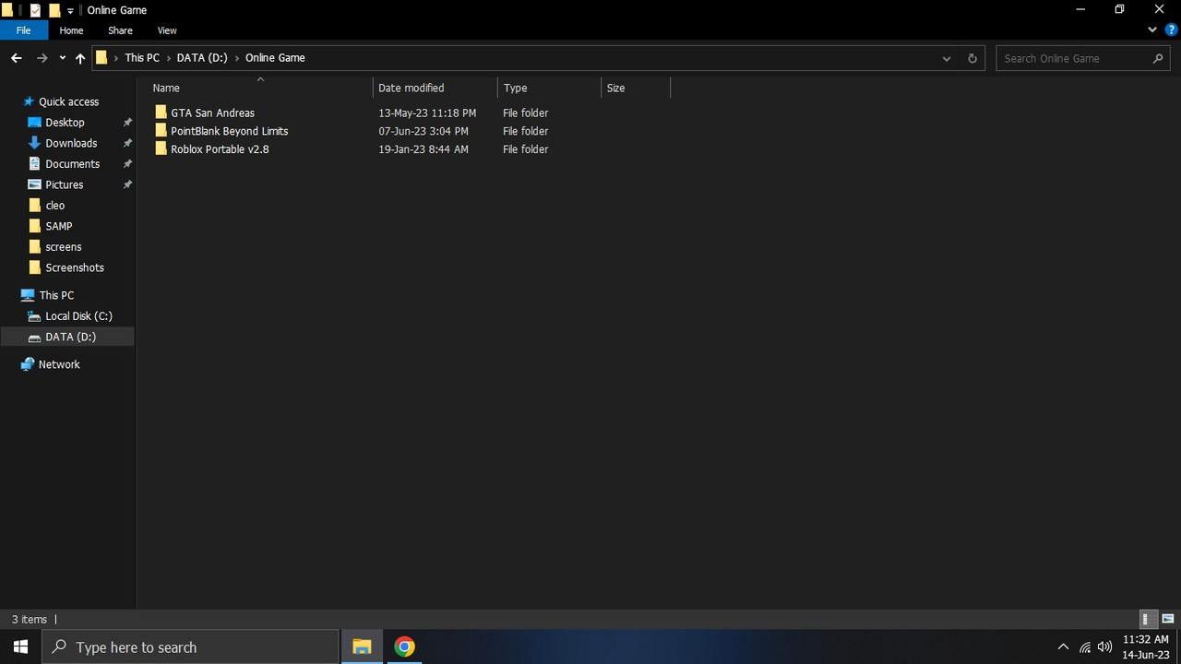The width and height of the screenshot is (1181, 664).
Task: Open Pictures in the navigation pane
Action: (64, 184)
